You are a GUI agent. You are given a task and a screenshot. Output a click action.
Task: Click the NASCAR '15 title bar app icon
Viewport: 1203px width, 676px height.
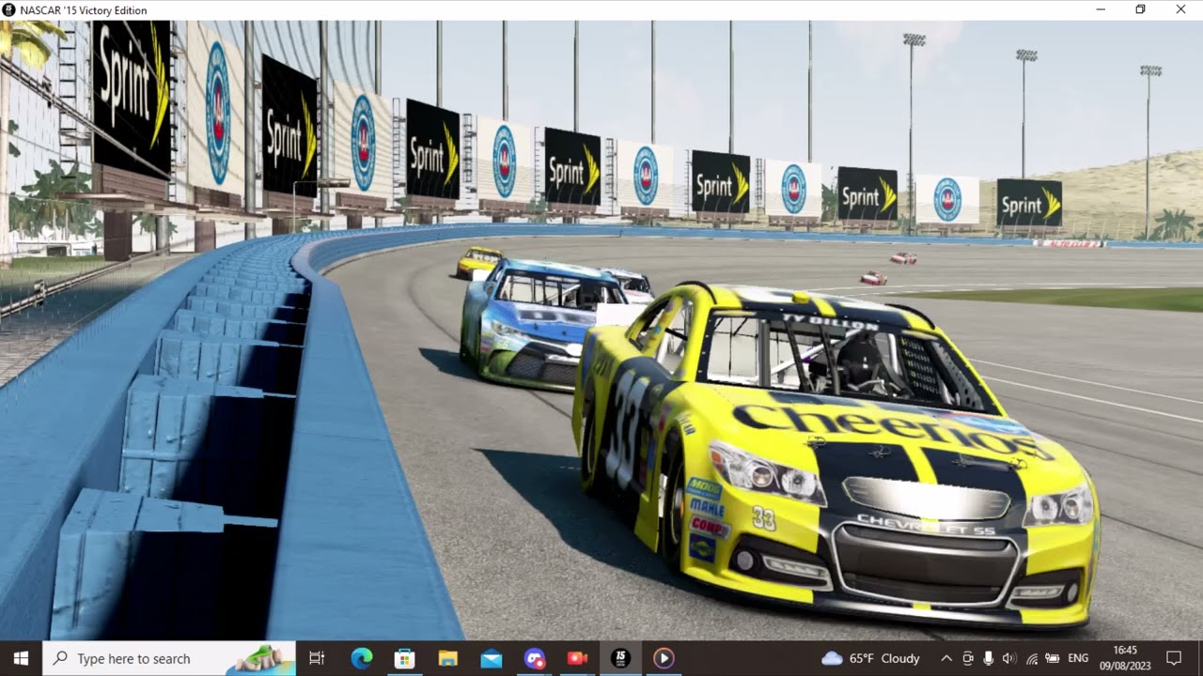9,9
